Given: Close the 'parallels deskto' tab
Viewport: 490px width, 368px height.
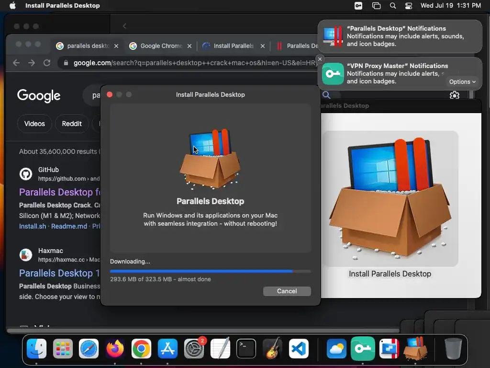Looking at the screenshot, I should (116, 46).
